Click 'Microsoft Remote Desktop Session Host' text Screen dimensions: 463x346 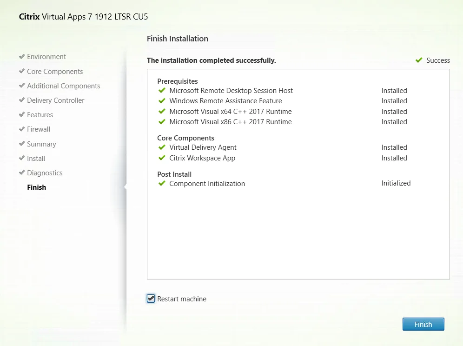[x=231, y=90]
